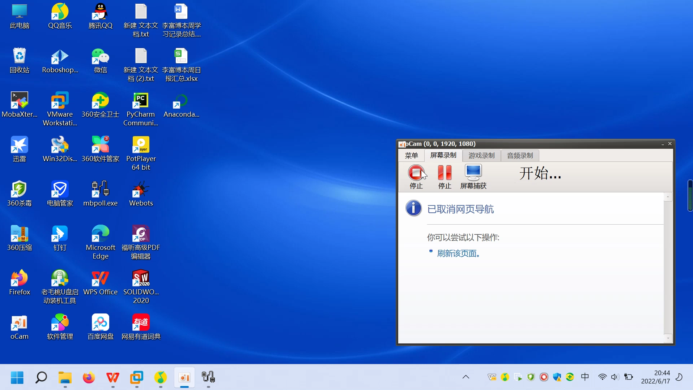The height and width of the screenshot is (390, 693).
Task: Switch to the 音频录制 tab
Action: 519,155
